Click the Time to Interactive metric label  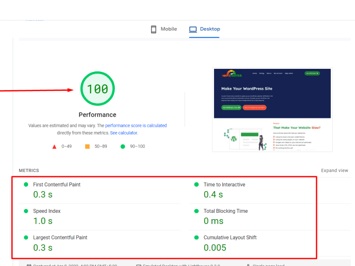click(224, 184)
